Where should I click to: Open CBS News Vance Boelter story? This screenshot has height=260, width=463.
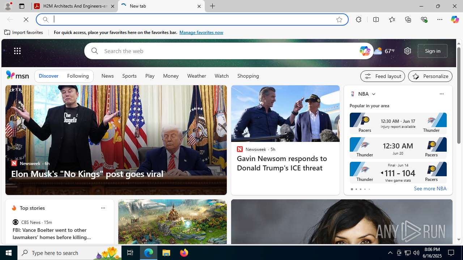tap(52, 234)
